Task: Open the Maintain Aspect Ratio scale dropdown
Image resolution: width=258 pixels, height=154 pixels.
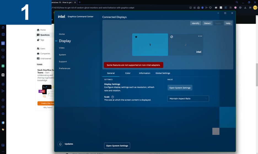Action: pos(188,99)
